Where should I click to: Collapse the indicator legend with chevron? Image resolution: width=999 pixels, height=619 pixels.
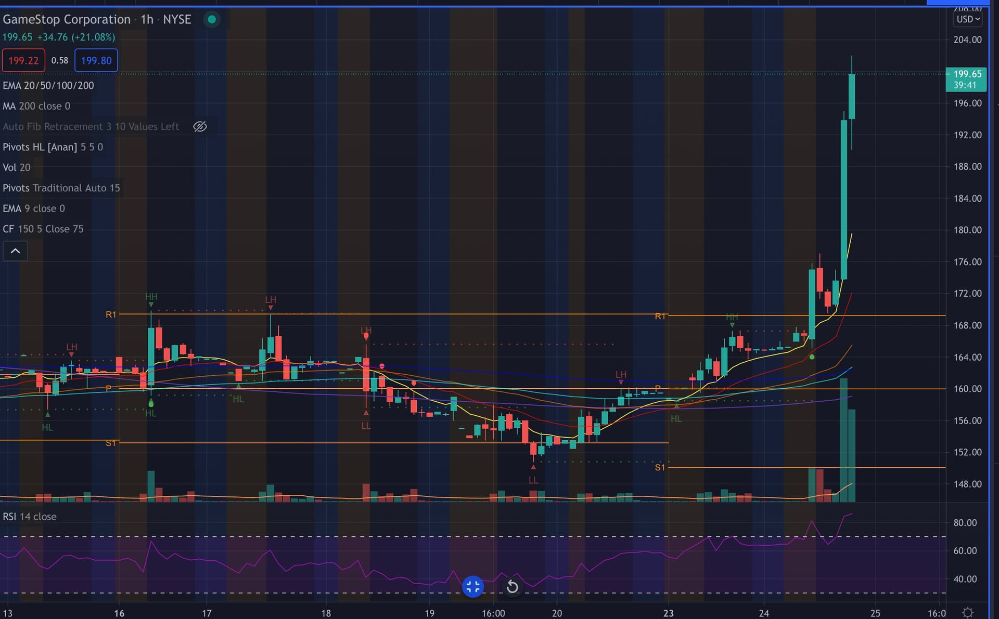tap(16, 251)
